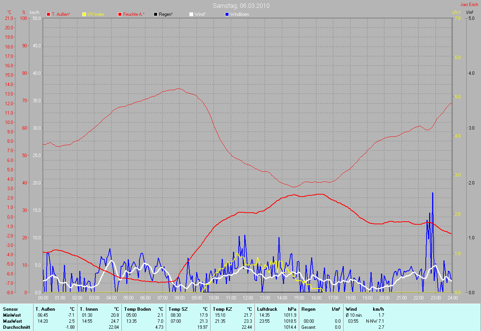Click the wind average value "2.7"
The height and width of the screenshot is (331, 481).
coord(381,327)
